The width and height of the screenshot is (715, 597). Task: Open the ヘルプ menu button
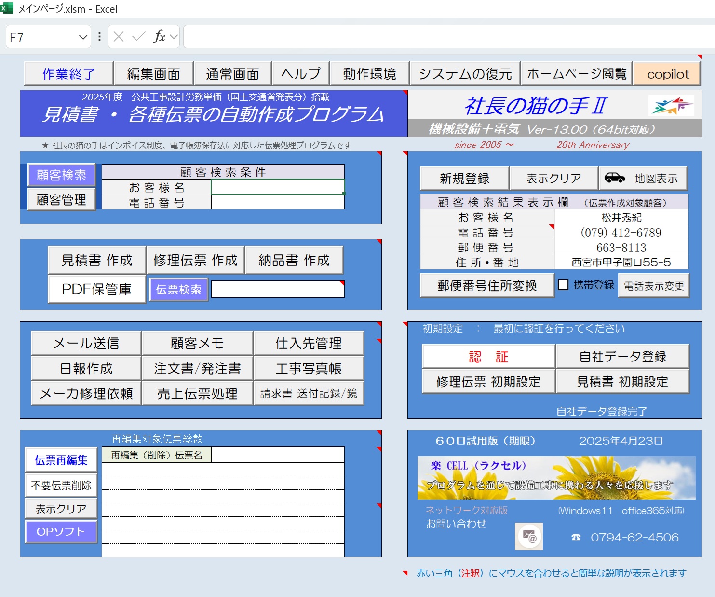300,74
